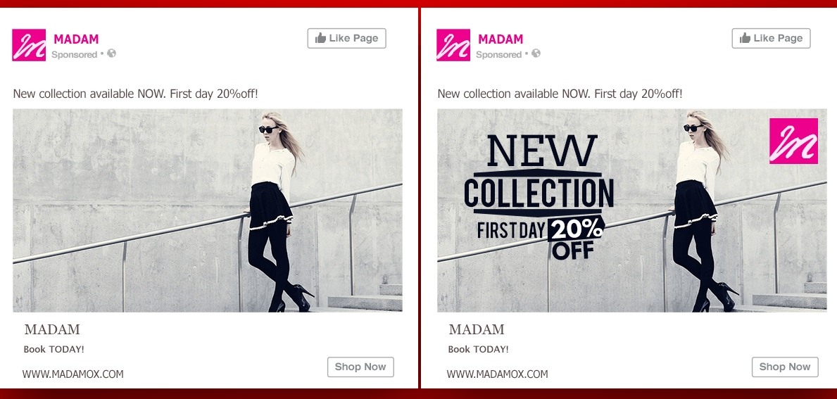This screenshot has width=837, height=399.
Task: Click the left ad photo of woman on stairs
Action: [207, 210]
